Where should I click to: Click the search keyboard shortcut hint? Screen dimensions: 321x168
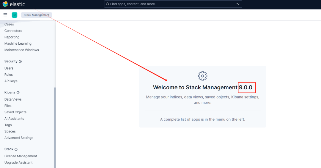(x=238, y=4)
